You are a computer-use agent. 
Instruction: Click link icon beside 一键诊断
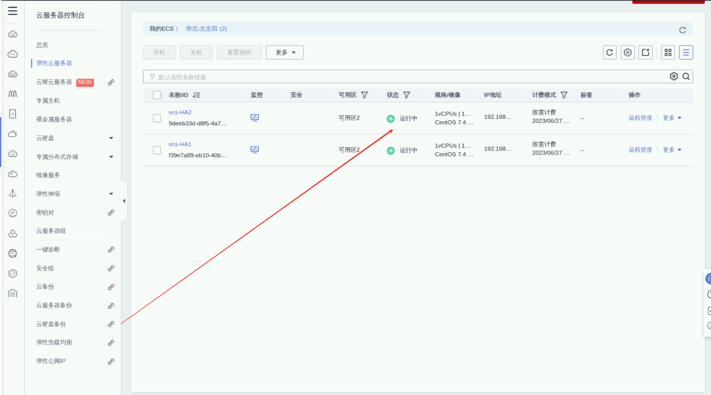point(111,249)
